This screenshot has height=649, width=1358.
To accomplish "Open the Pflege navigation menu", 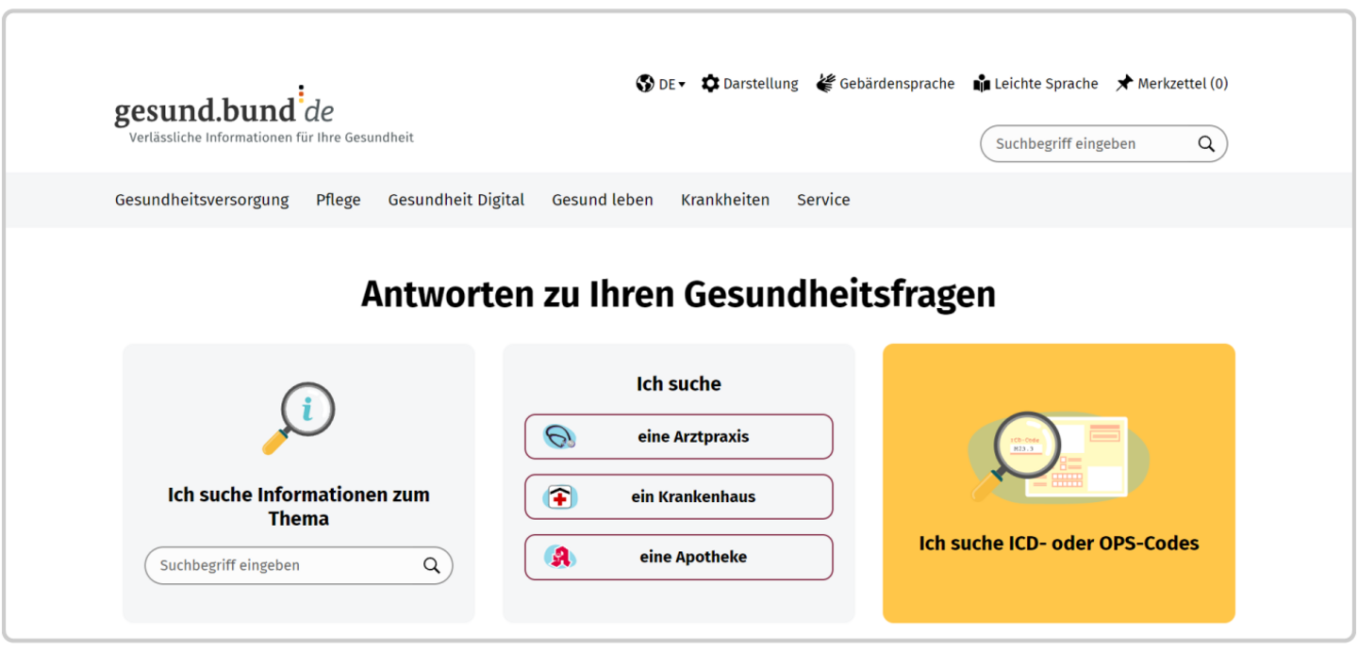I will click(x=338, y=200).
